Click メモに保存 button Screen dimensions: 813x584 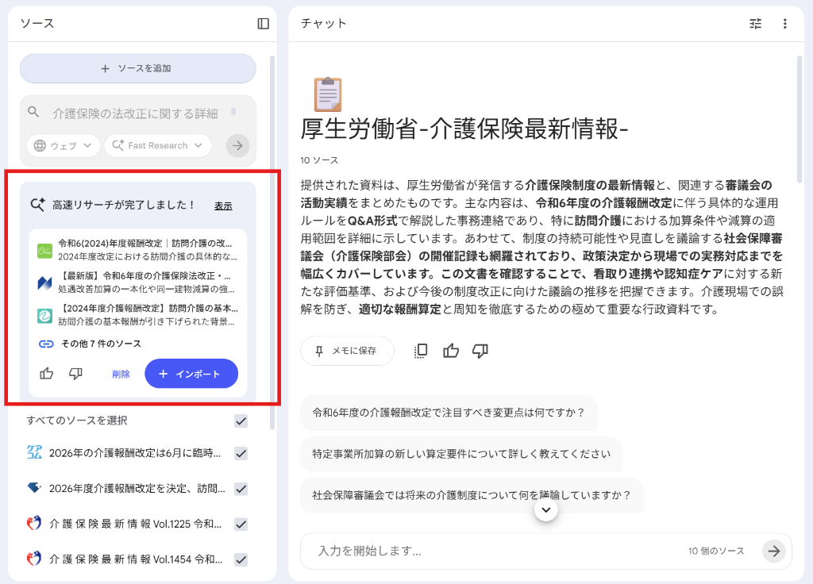[x=348, y=351]
